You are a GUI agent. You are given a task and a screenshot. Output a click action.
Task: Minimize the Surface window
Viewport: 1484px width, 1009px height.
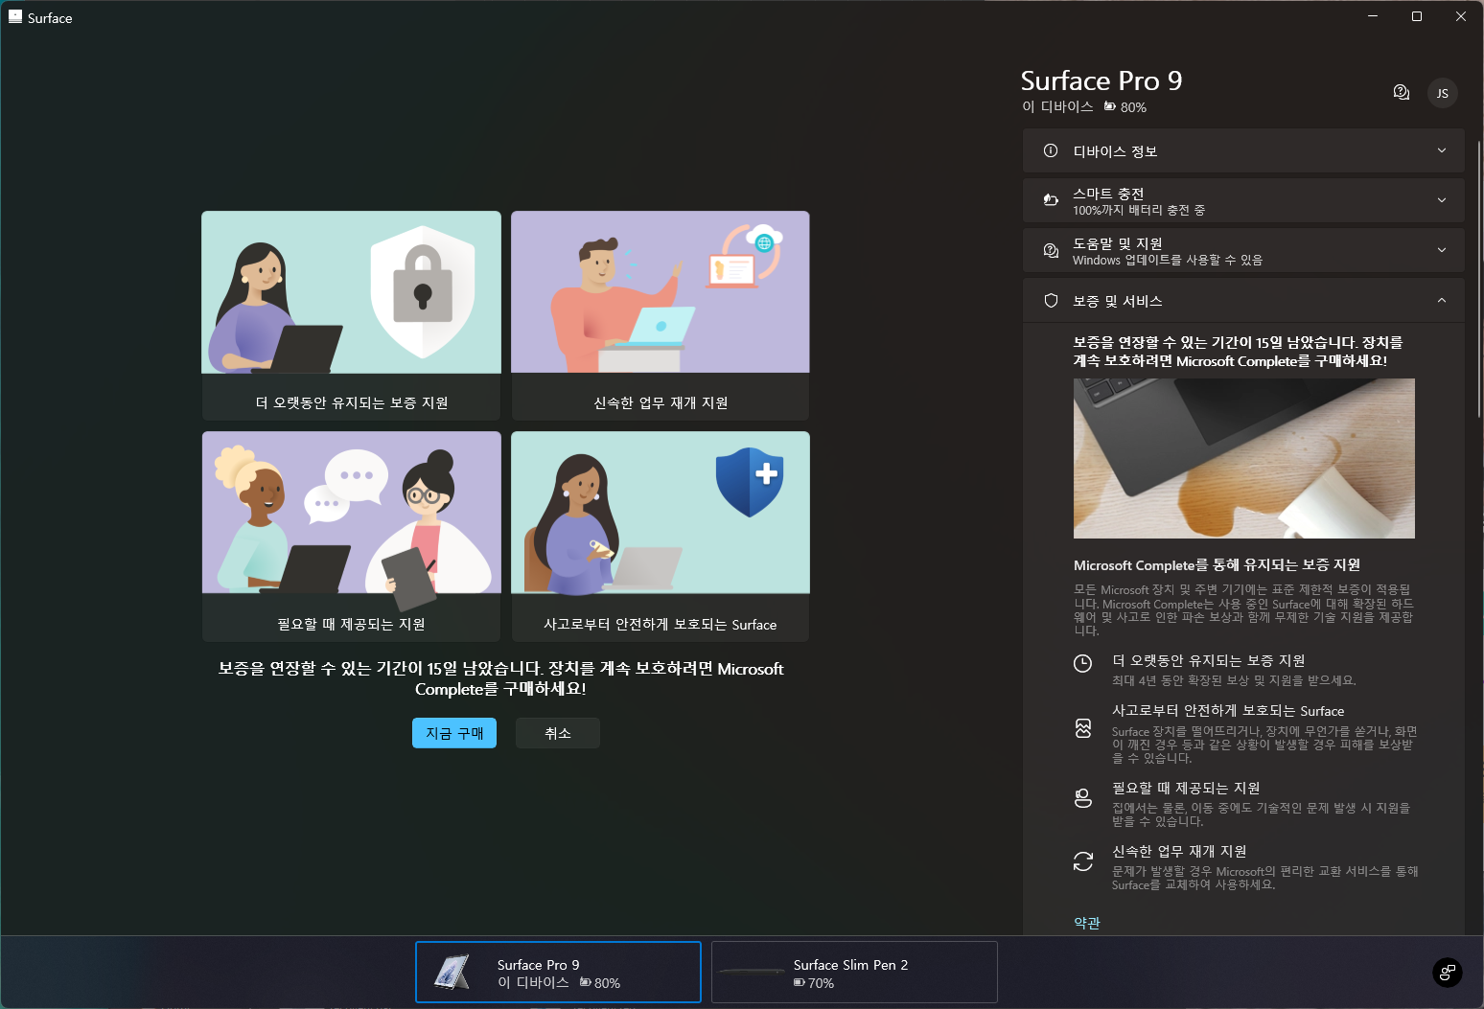(1373, 16)
